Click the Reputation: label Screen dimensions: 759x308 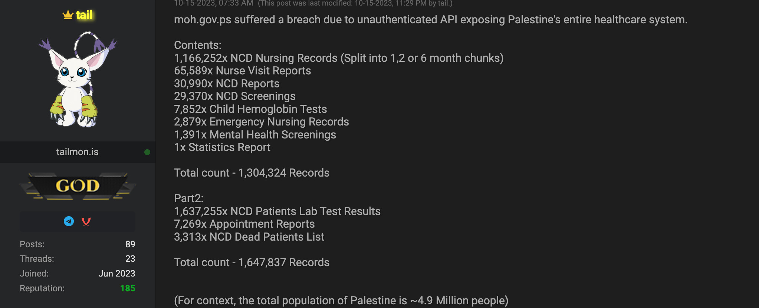click(42, 288)
